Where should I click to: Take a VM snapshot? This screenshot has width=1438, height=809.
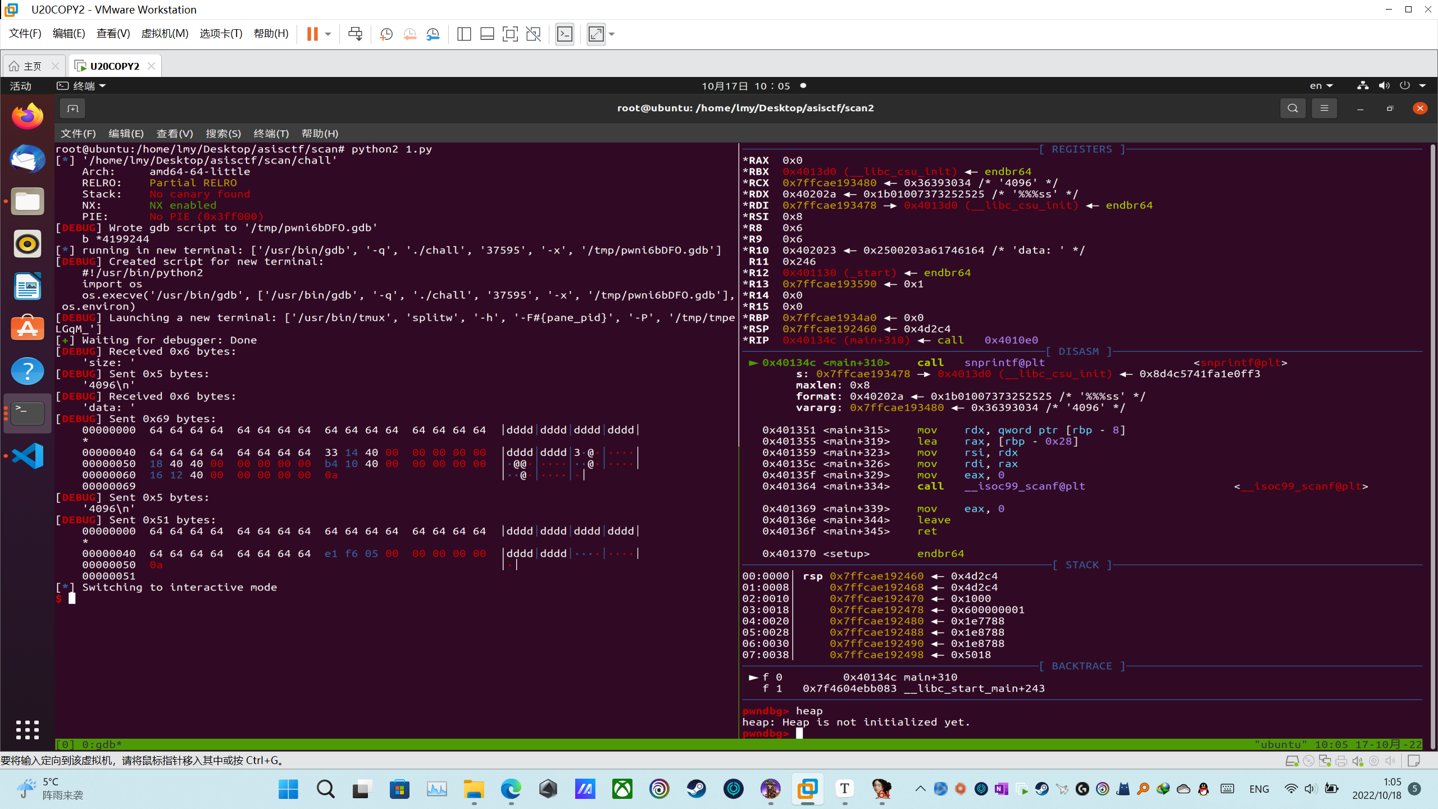click(386, 34)
